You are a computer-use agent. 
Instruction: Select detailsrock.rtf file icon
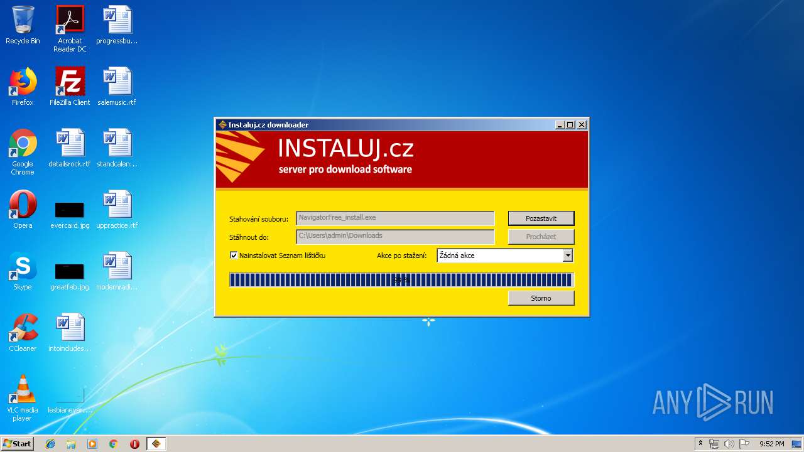(x=70, y=149)
